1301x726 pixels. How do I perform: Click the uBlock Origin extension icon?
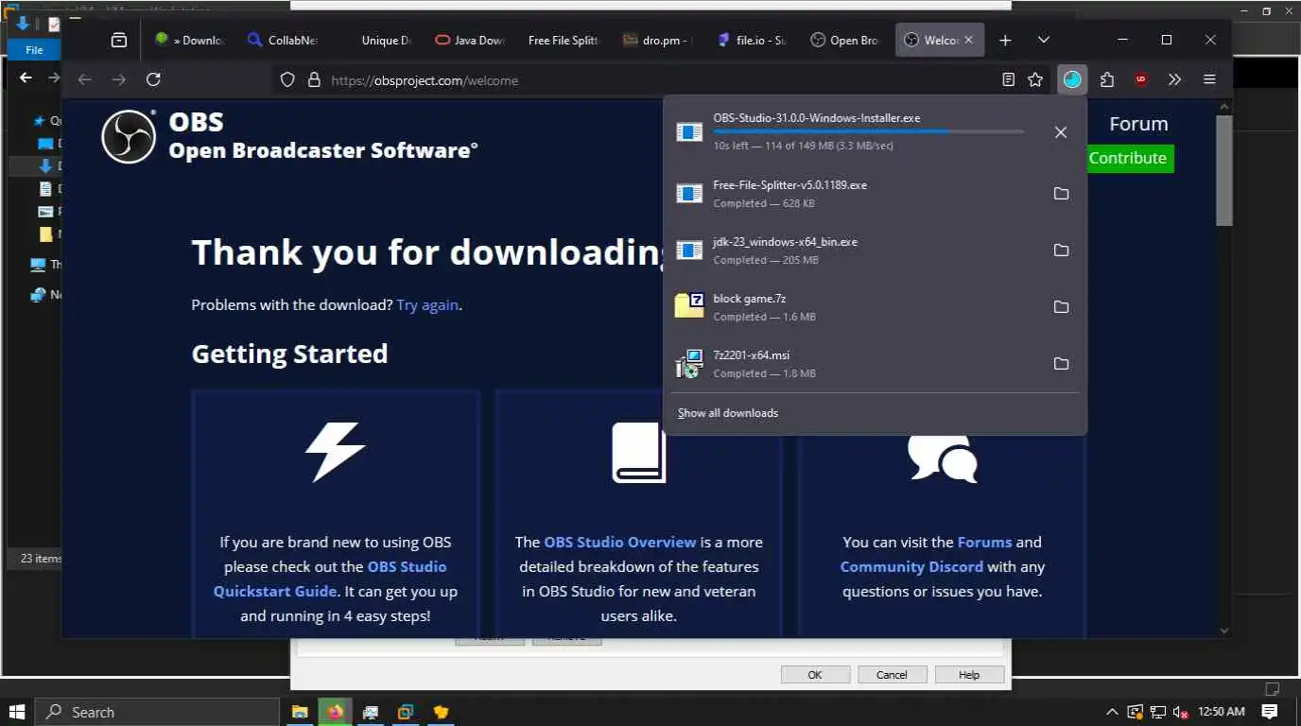coord(1141,80)
